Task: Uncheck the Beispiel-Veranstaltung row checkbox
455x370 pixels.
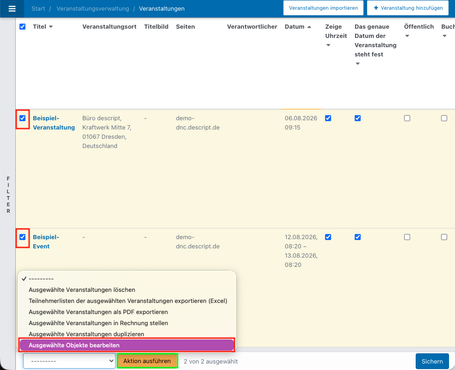Action: (x=22, y=118)
